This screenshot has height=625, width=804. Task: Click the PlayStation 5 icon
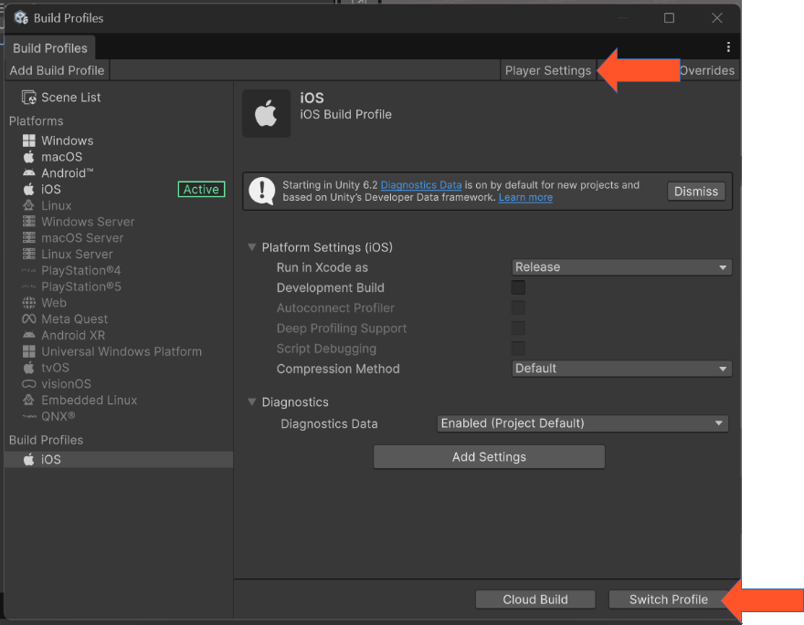click(28, 286)
